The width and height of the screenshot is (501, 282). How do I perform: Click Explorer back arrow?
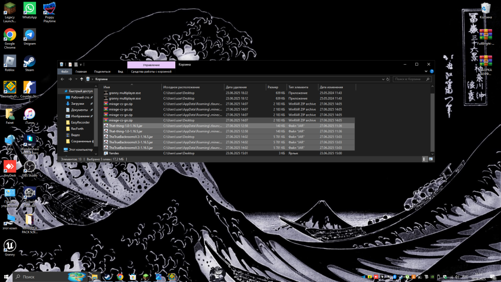(62, 79)
